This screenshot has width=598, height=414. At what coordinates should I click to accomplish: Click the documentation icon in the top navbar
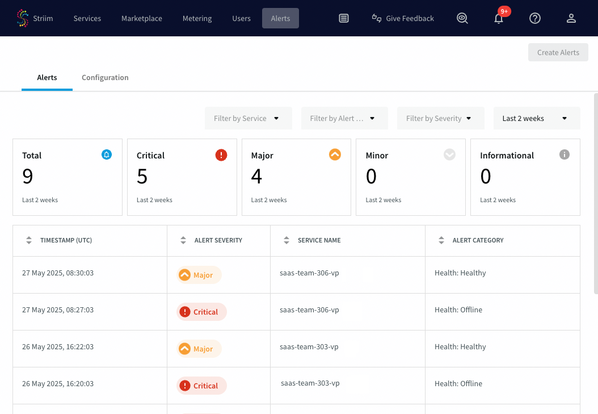pyautogui.click(x=344, y=18)
